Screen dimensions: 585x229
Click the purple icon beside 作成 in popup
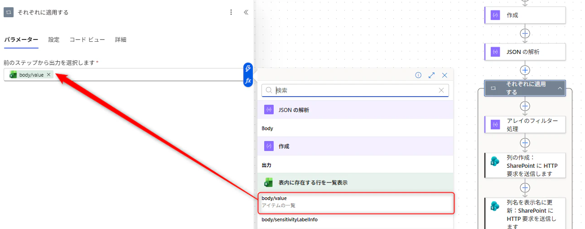[269, 146]
